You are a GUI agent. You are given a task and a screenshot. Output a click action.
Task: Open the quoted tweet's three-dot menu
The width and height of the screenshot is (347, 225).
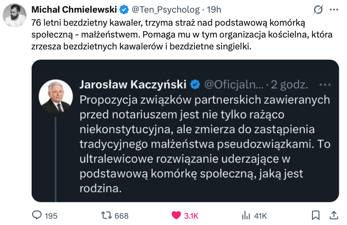324,85
